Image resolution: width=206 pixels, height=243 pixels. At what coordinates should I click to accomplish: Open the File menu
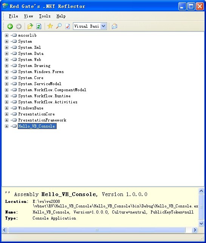[13, 16]
